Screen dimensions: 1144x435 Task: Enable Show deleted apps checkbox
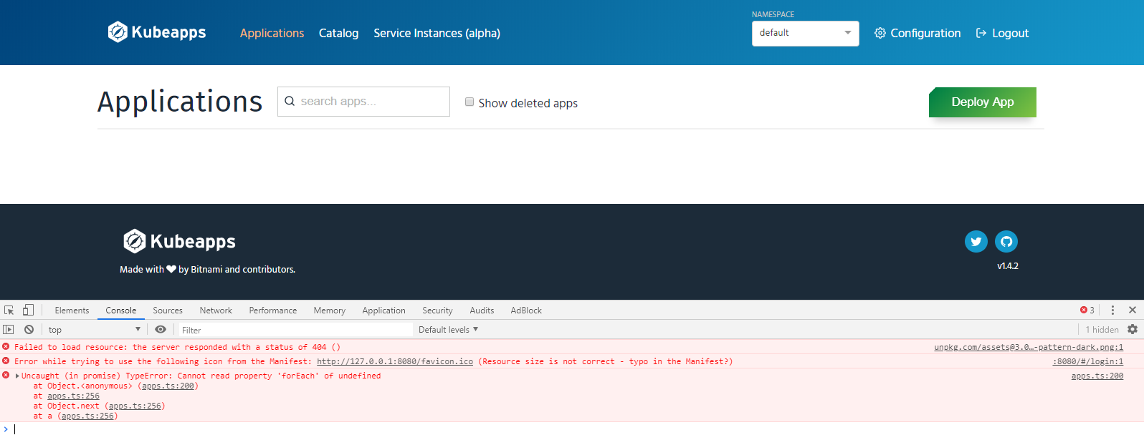[469, 102]
